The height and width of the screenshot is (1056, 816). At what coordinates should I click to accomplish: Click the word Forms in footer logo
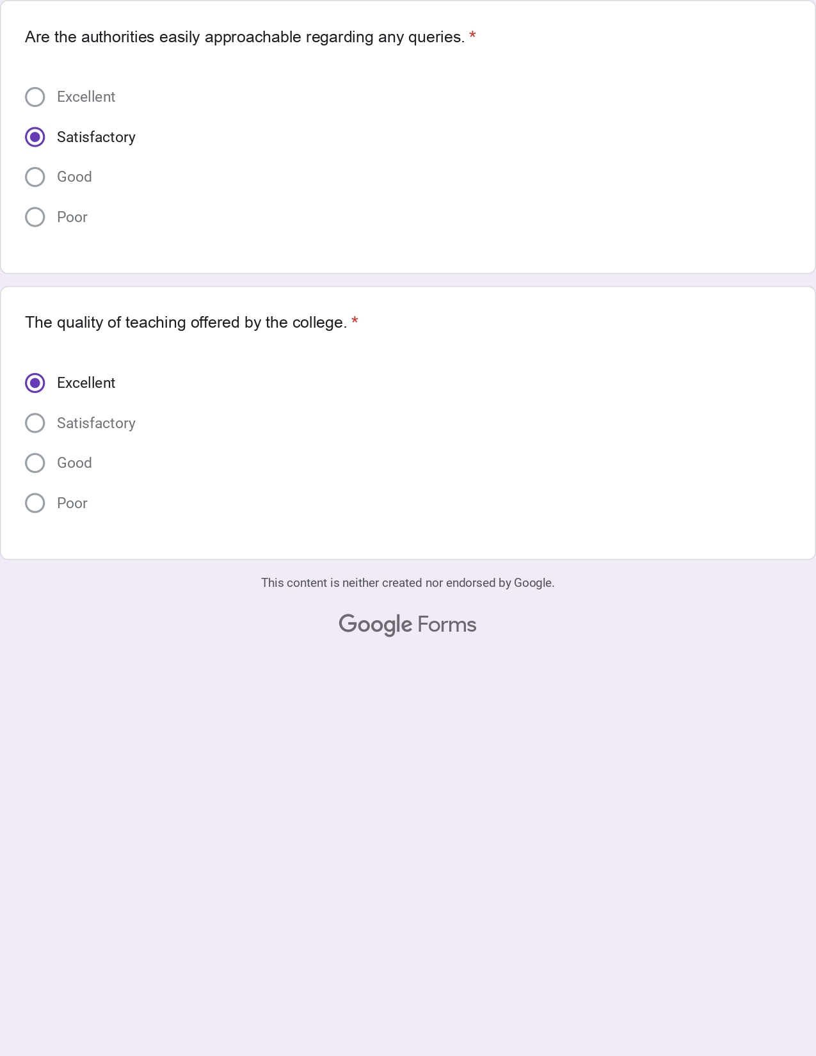(447, 625)
